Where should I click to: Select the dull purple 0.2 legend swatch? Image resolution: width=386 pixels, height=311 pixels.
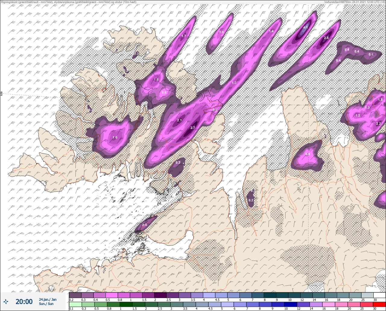coord(75,295)
